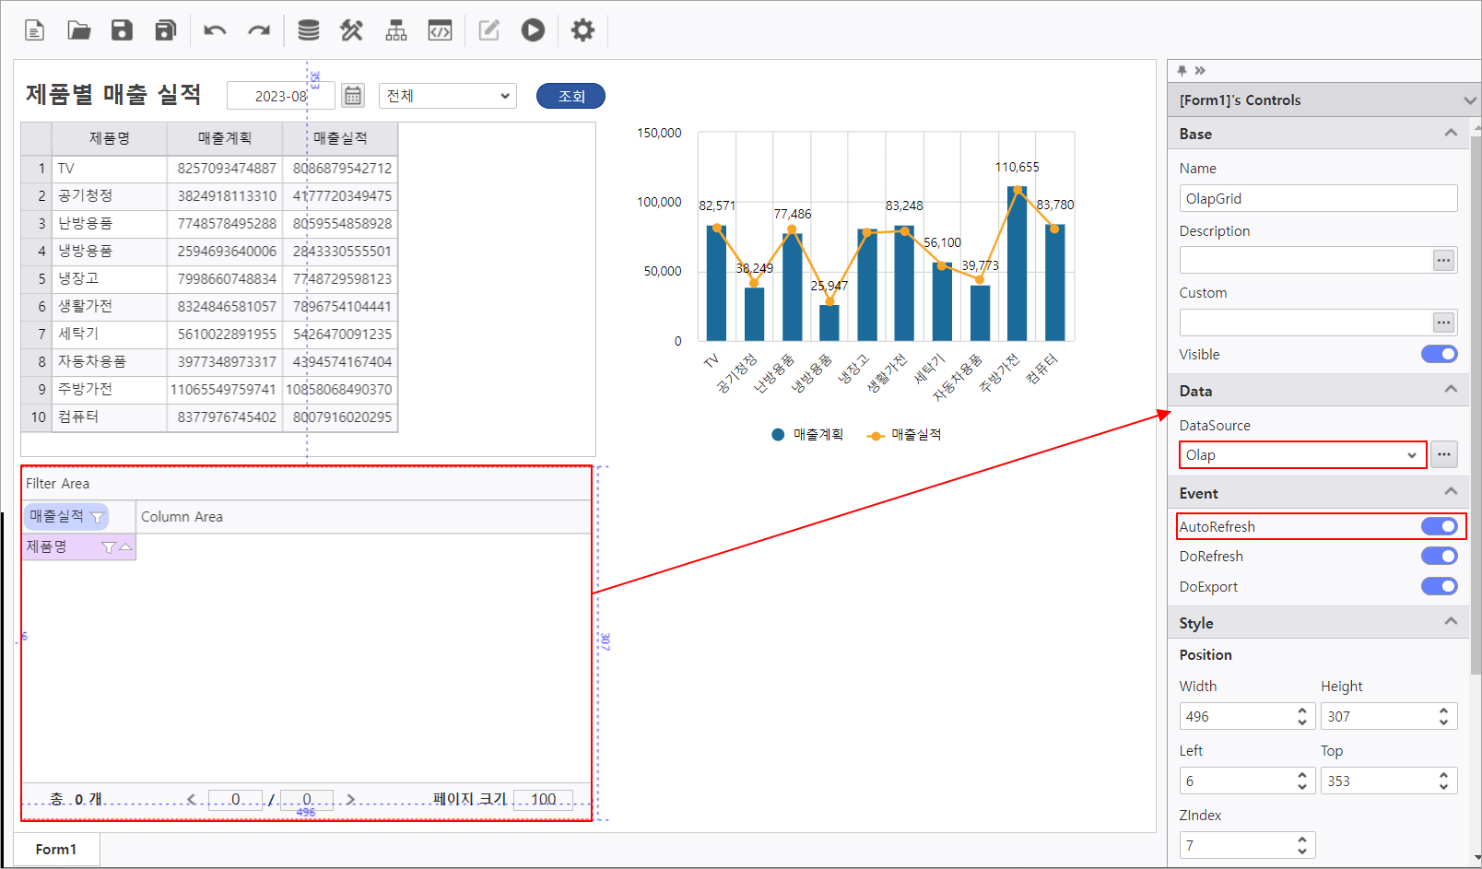The width and height of the screenshot is (1482, 869).
Task: Open the settings gear icon
Action: 582,30
